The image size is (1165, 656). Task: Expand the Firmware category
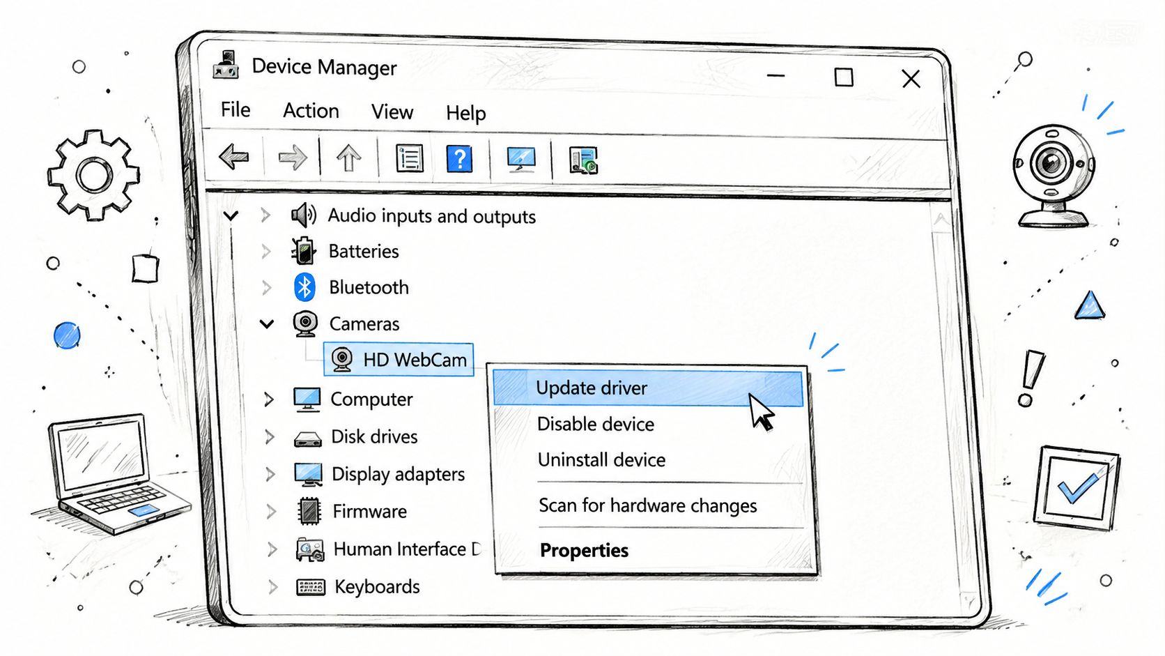pyautogui.click(x=271, y=512)
